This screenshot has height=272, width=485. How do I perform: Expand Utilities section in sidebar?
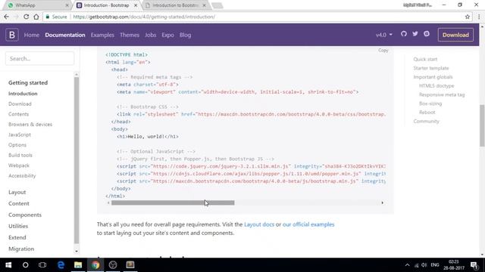pyautogui.click(x=18, y=226)
